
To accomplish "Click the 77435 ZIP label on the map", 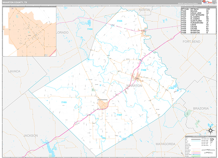I will click(120, 21).
